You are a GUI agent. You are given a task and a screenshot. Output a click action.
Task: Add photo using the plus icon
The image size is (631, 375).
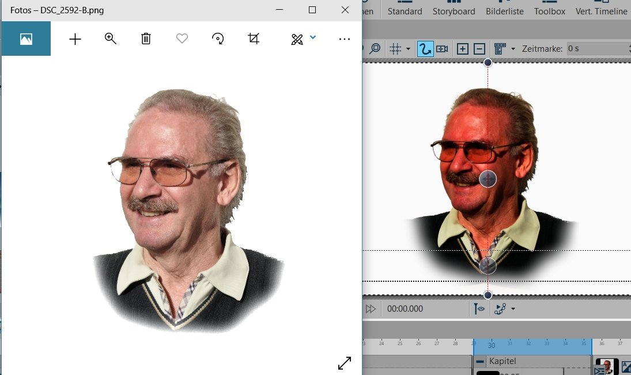75,39
